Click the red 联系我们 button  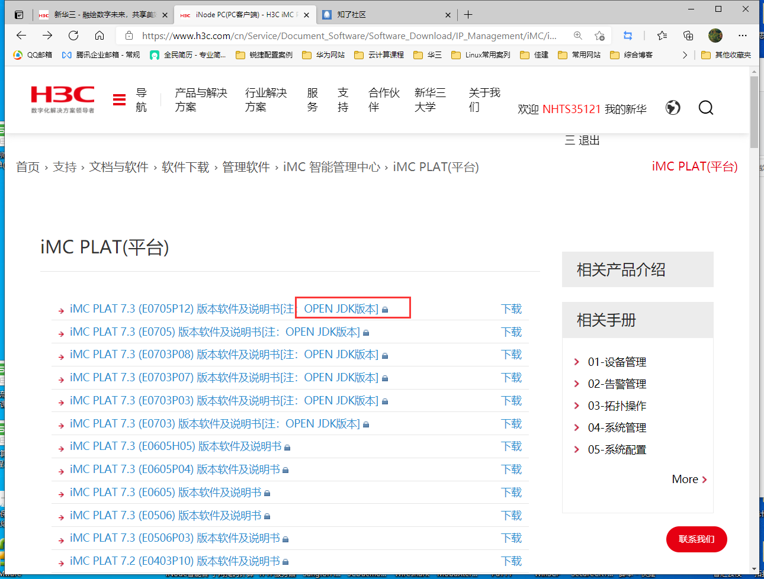click(x=696, y=539)
